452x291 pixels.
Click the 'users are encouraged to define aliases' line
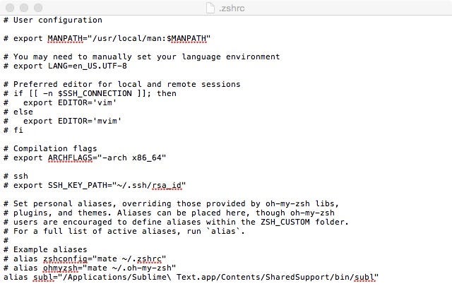point(176,222)
